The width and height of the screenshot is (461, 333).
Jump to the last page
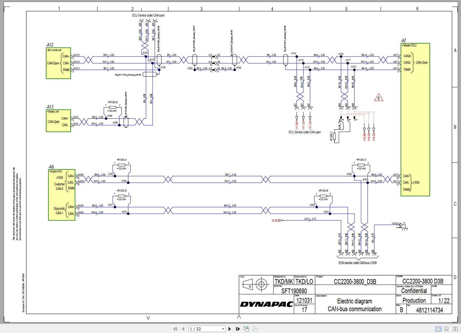pos(238,329)
